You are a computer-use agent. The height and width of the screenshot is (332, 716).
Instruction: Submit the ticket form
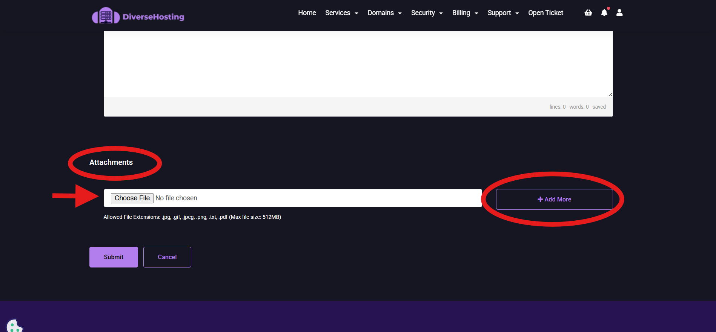pyautogui.click(x=114, y=257)
